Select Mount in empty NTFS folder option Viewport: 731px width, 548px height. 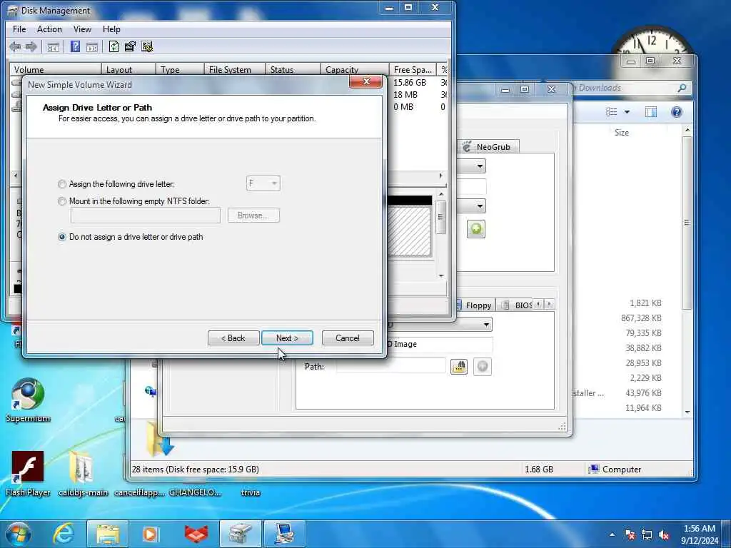point(62,201)
